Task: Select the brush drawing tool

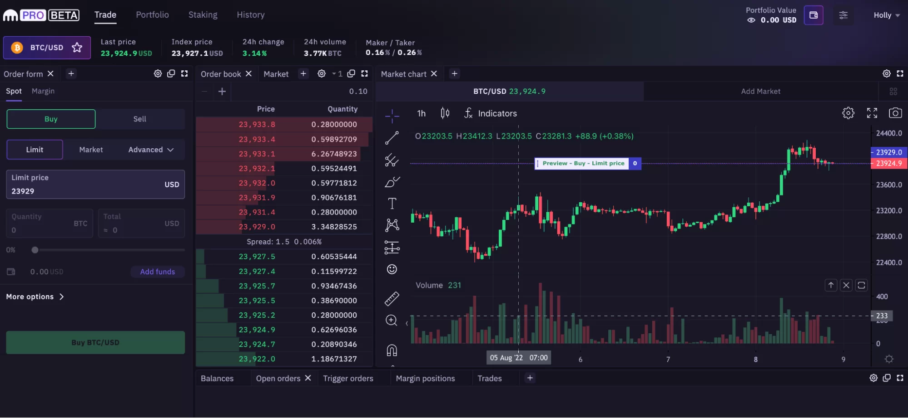Action: pyautogui.click(x=392, y=182)
